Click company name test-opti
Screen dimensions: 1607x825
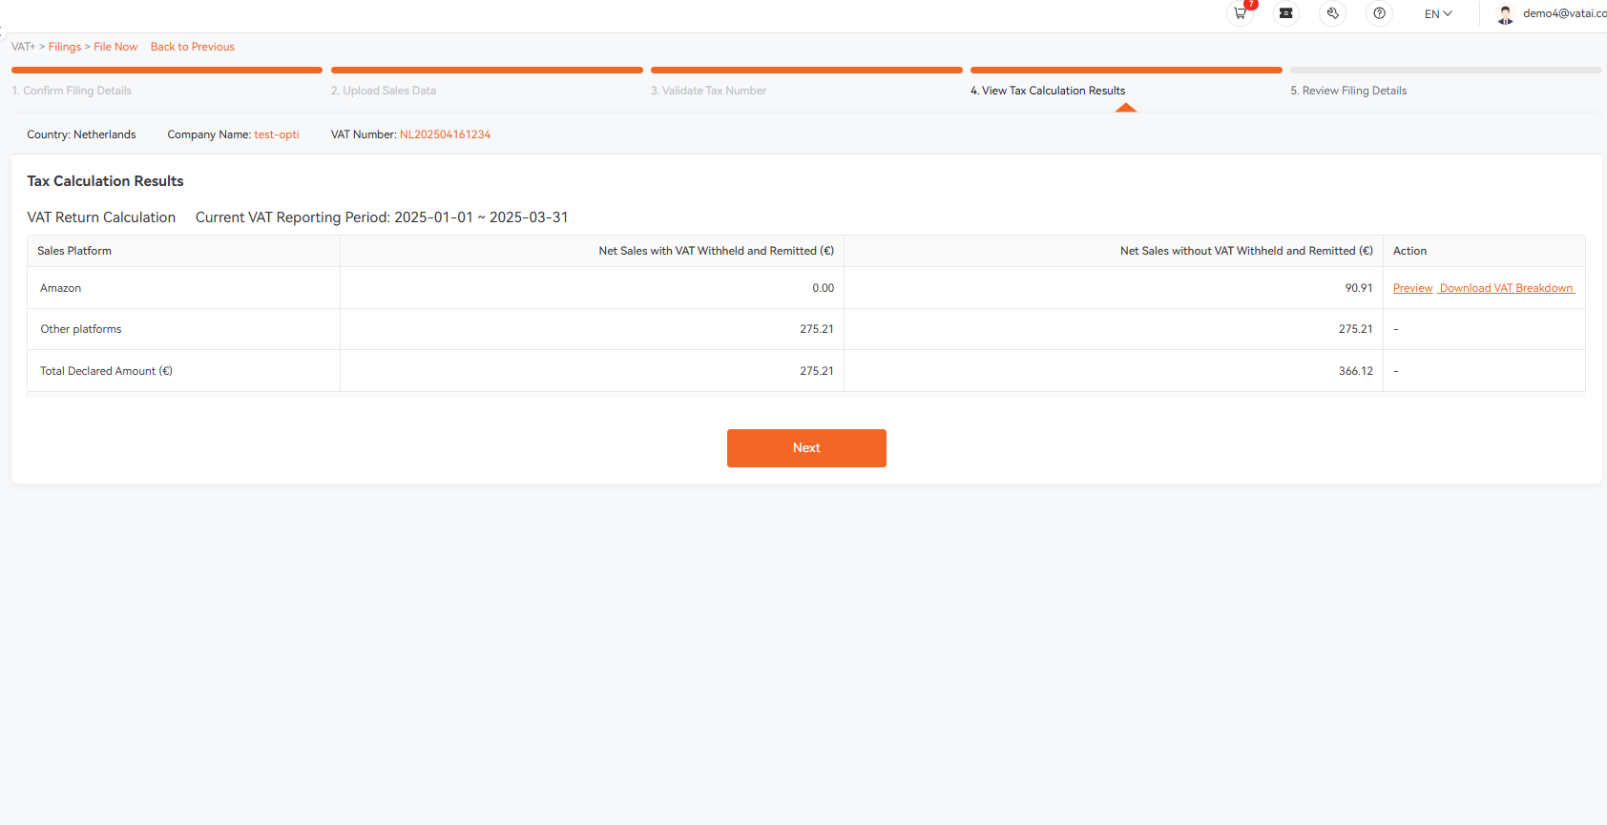tap(277, 134)
